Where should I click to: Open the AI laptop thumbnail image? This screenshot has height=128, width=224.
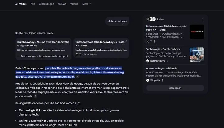[x=197, y=55]
